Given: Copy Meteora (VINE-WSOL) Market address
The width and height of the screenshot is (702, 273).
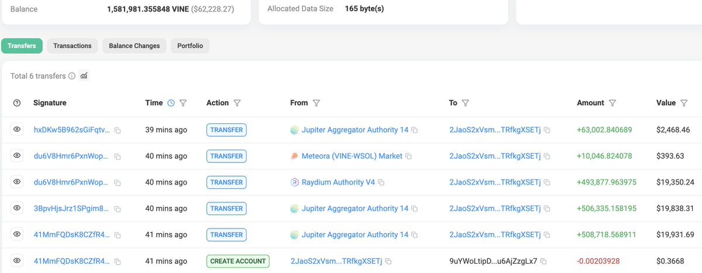Looking at the screenshot, I should tap(409, 156).
